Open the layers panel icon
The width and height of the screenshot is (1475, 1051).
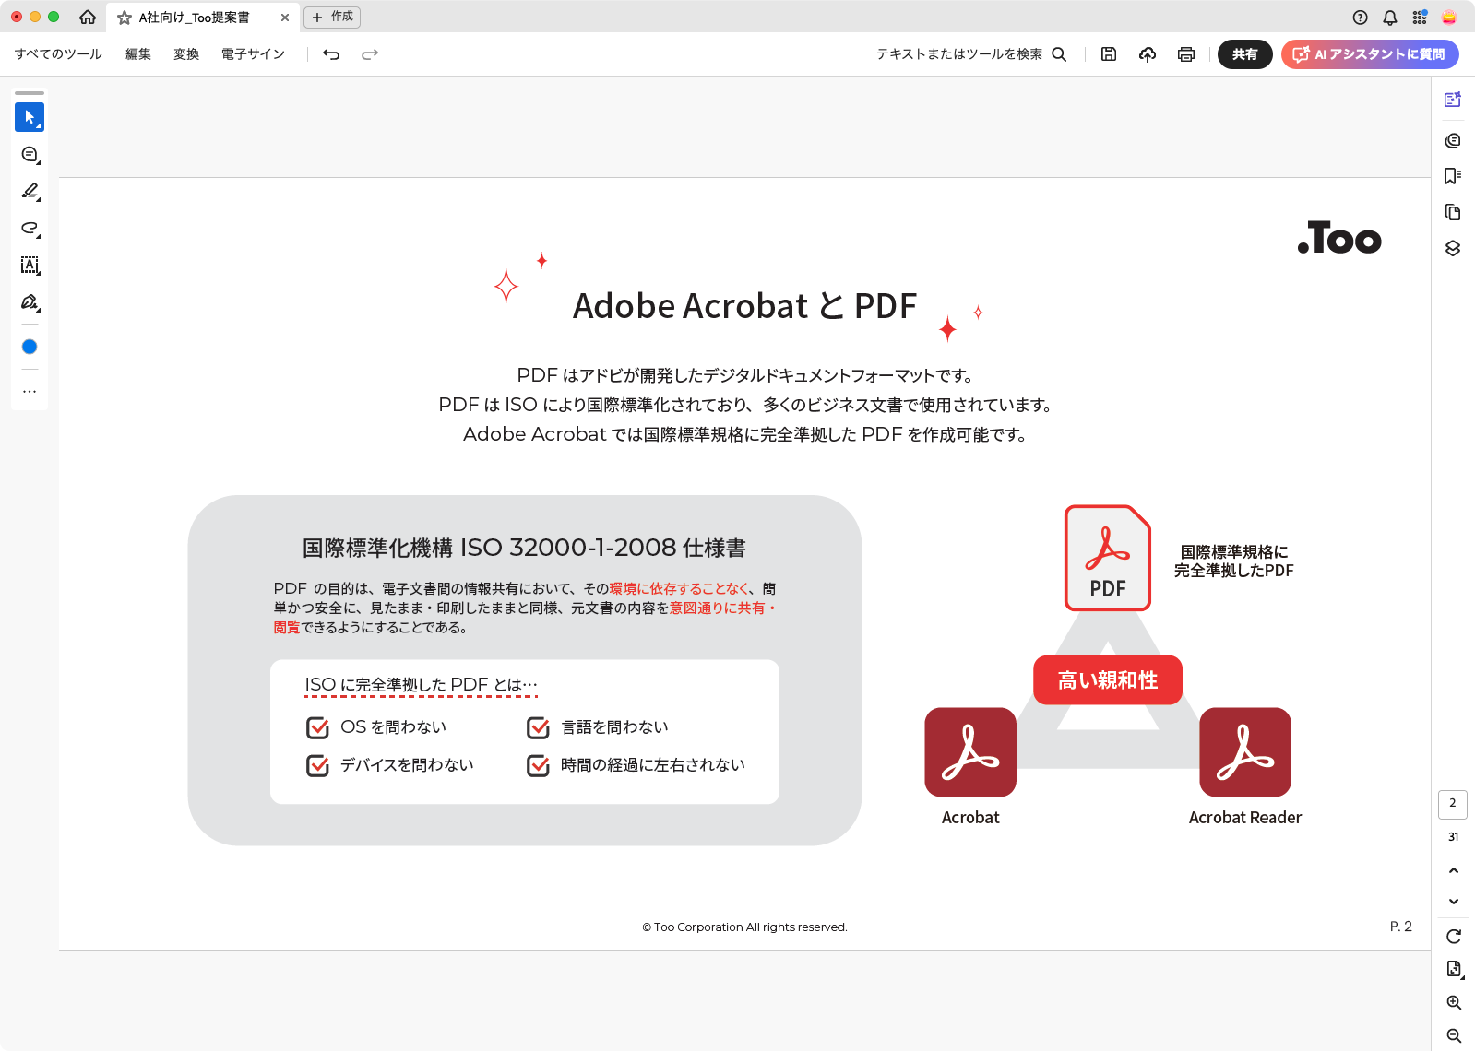1453,248
